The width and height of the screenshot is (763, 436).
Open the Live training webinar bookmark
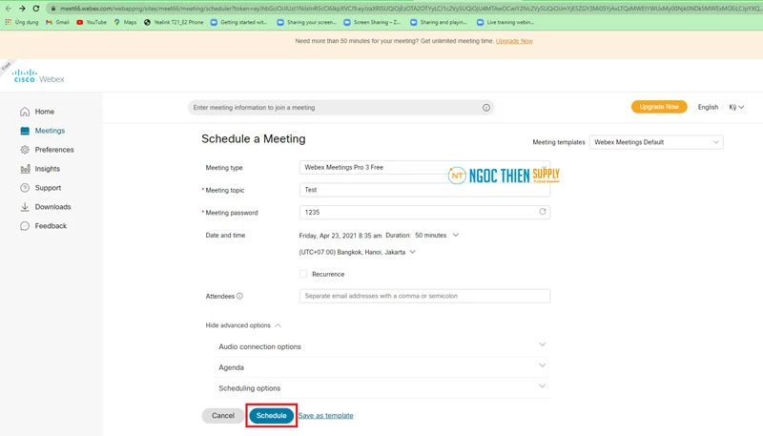(x=505, y=22)
